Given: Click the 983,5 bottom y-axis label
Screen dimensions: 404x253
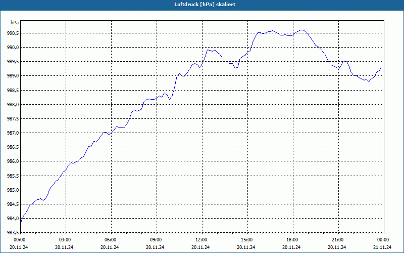Looking at the screenshot, I should point(12,232).
